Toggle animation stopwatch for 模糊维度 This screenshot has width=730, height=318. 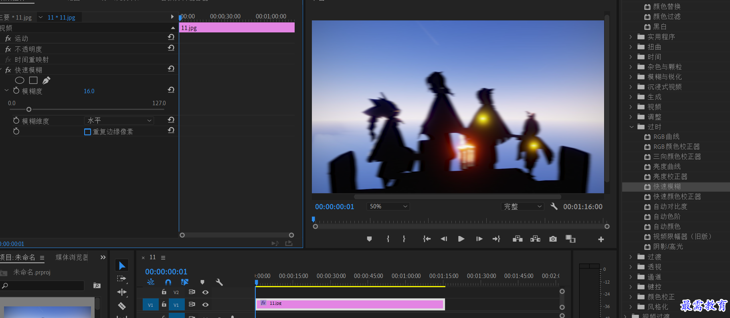(16, 120)
